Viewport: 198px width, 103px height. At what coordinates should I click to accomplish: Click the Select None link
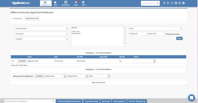[x=23, y=65]
